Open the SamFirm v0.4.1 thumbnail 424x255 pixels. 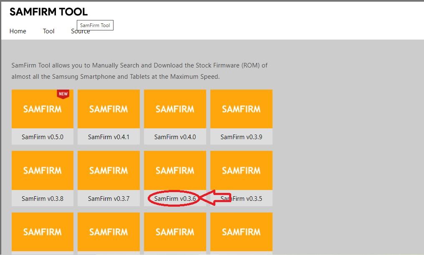point(109,109)
